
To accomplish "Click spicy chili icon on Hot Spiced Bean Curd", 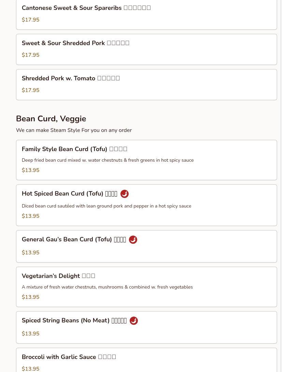I will tap(125, 194).
